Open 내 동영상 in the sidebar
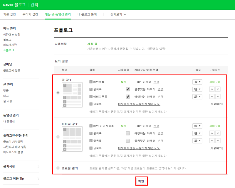The image size is (235, 188). coord(9,121)
